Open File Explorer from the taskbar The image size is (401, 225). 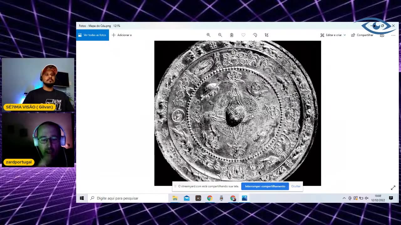click(x=175, y=198)
